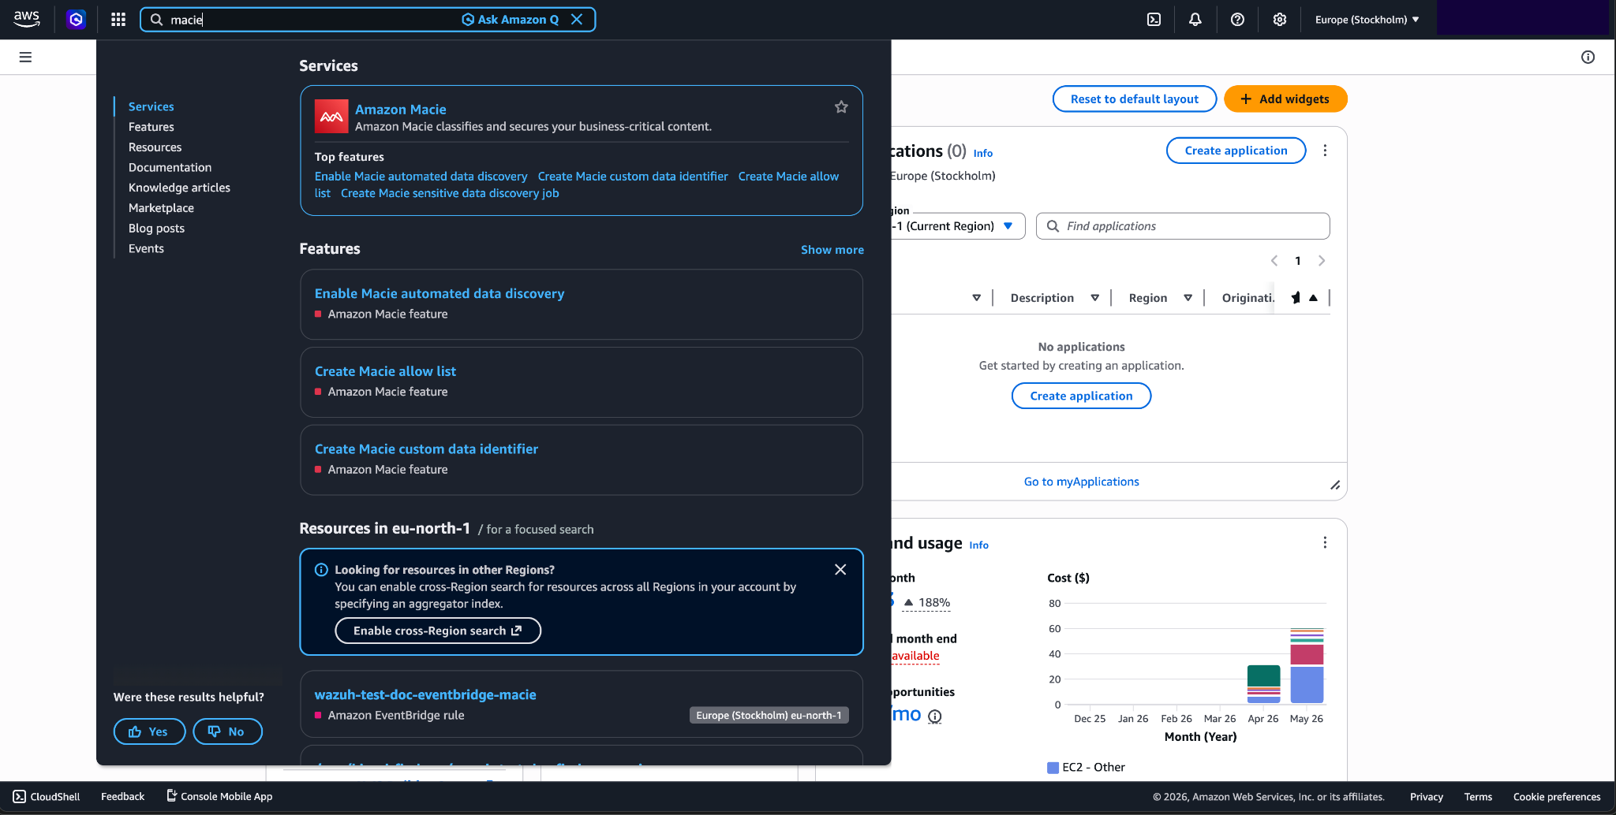The image size is (1616, 815).
Task: Open the cost and usage widget three-dot menu
Action: pyautogui.click(x=1325, y=543)
